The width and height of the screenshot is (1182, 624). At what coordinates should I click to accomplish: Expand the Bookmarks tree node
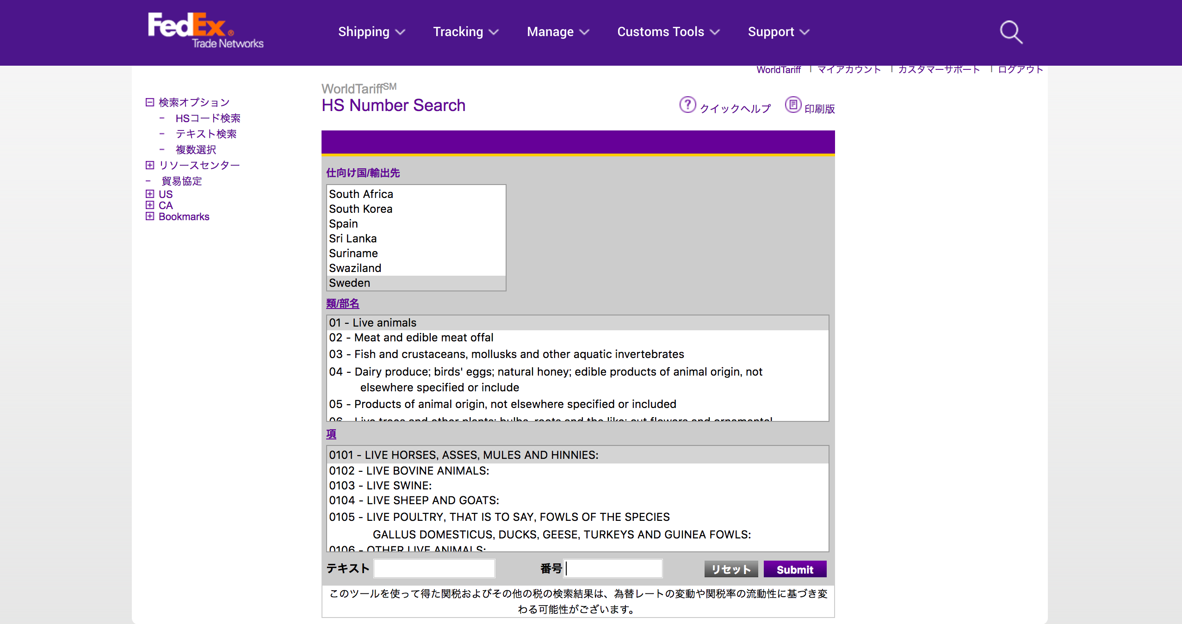149,216
